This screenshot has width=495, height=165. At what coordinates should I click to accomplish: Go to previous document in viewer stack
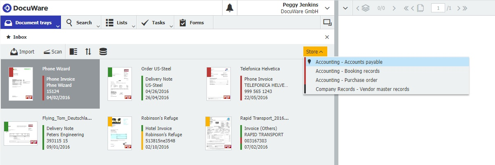coord(358,8)
